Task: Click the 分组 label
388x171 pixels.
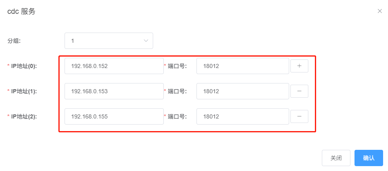Action: click(14, 41)
